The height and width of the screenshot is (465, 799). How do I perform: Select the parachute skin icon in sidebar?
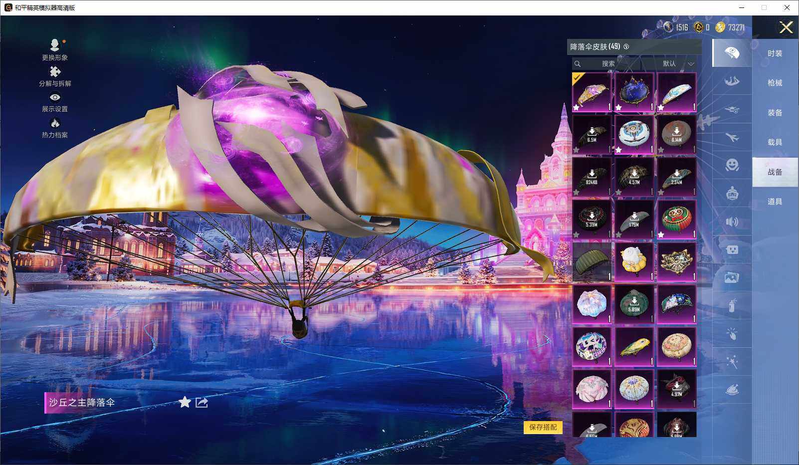732,53
